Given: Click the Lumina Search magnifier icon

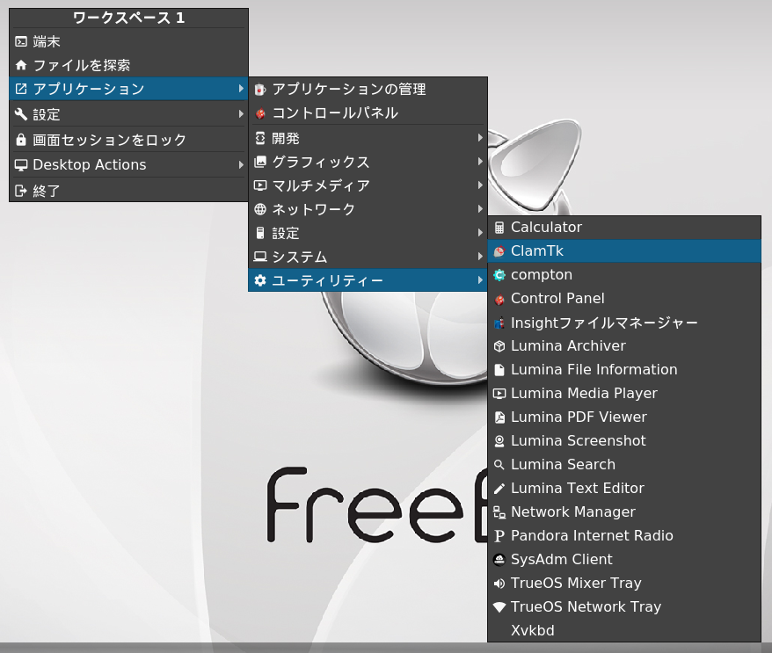Looking at the screenshot, I should [499, 465].
